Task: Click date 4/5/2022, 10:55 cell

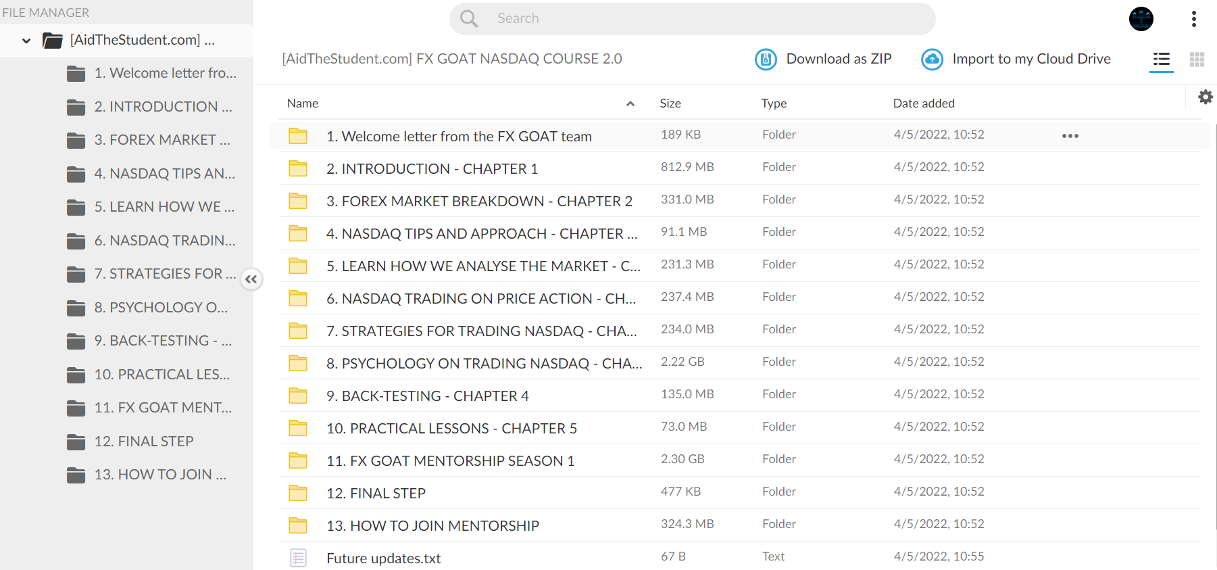Action: click(x=939, y=556)
